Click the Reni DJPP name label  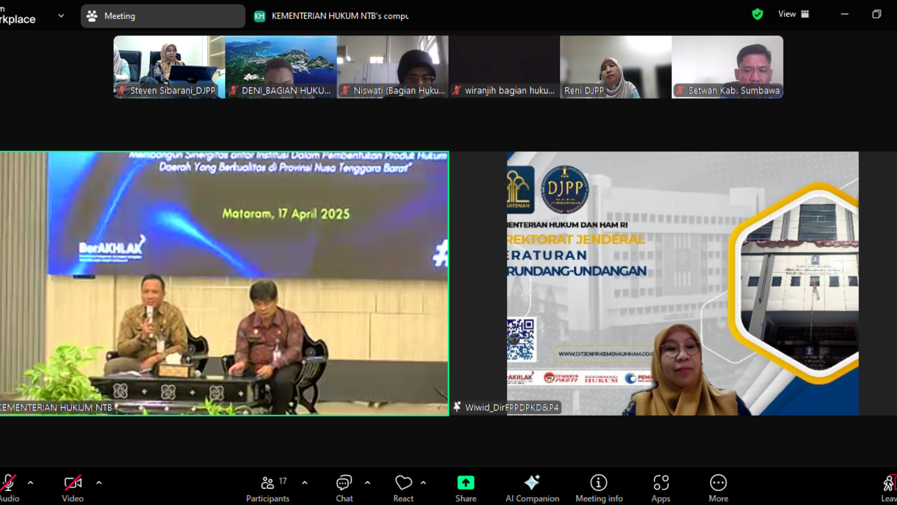click(x=584, y=90)
